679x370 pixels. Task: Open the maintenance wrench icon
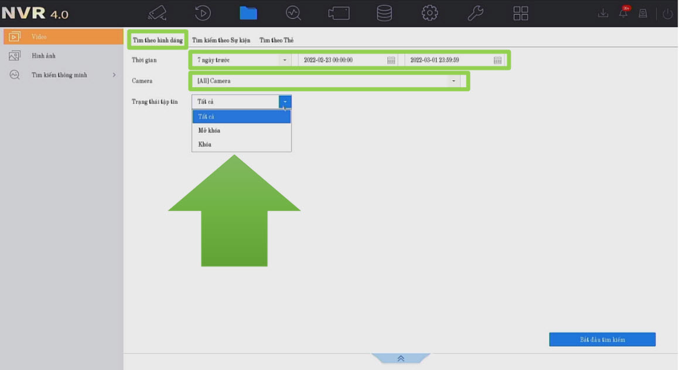point(475,13)
